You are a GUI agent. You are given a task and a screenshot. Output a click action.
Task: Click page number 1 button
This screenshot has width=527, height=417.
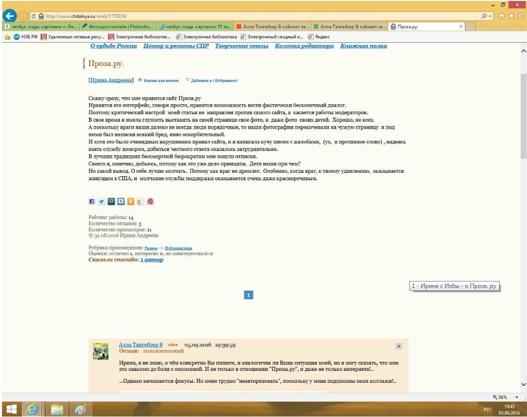pyautogui.click(x=249, y=295)
